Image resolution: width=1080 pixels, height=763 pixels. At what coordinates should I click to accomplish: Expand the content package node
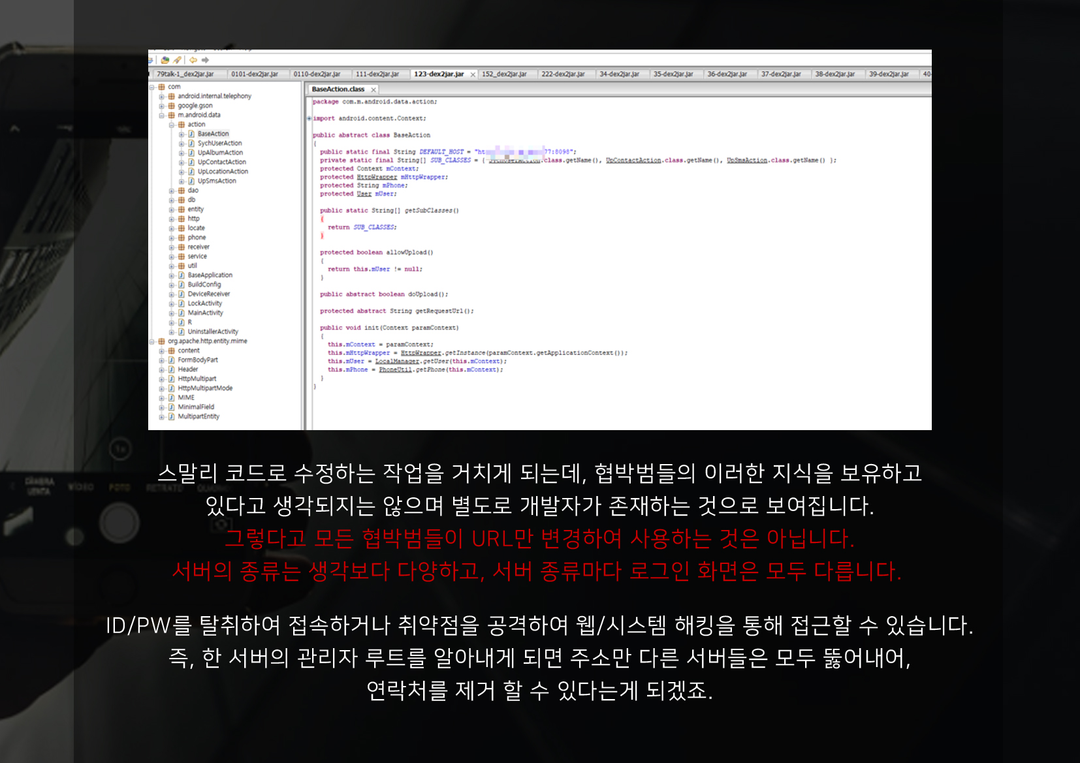pyautogui.click(x=162, y=350)
